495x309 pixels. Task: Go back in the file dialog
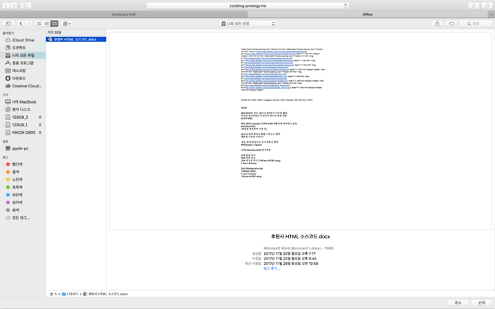tap(21, 23)
